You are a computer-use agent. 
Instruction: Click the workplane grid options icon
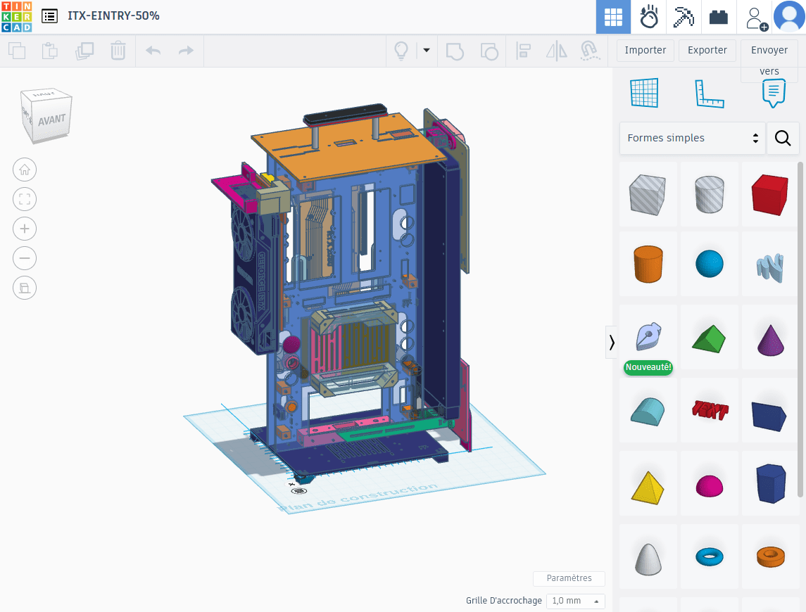299,491
